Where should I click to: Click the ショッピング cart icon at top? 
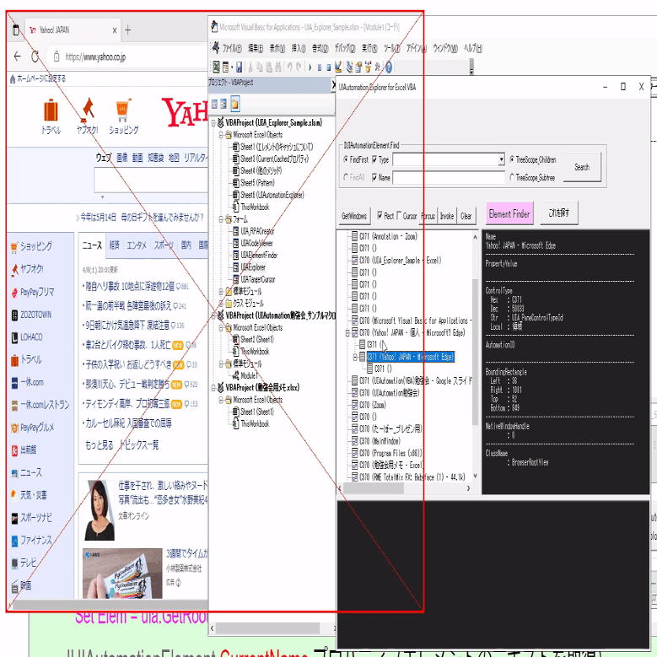(124, 110)
